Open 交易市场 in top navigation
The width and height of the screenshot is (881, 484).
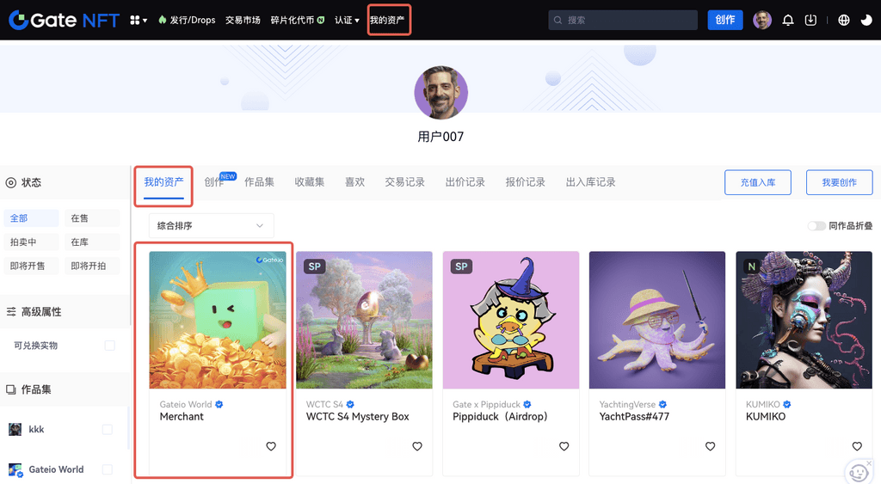tap(243, 20)
